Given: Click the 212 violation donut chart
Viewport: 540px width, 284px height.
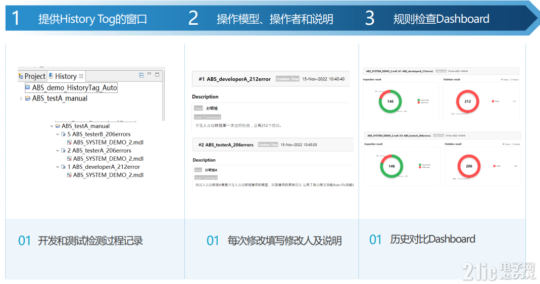Looking at the screenshot, I should coord(468,102).
